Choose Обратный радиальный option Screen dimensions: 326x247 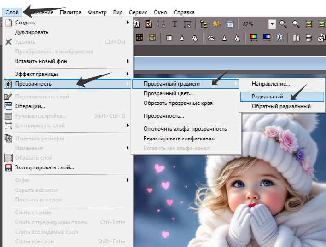pyautogui.click(x=281, y=106)
